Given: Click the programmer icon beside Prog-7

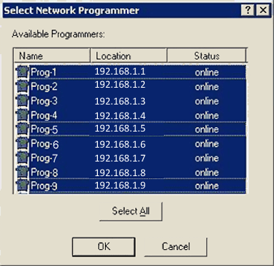Looking at the screenshot, I should click(23, 158).
